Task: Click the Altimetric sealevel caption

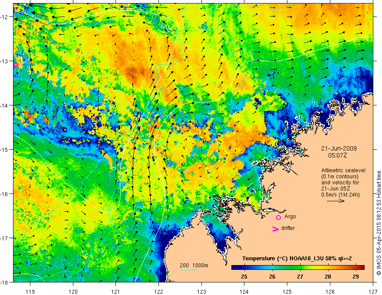Action: (343, 170)
